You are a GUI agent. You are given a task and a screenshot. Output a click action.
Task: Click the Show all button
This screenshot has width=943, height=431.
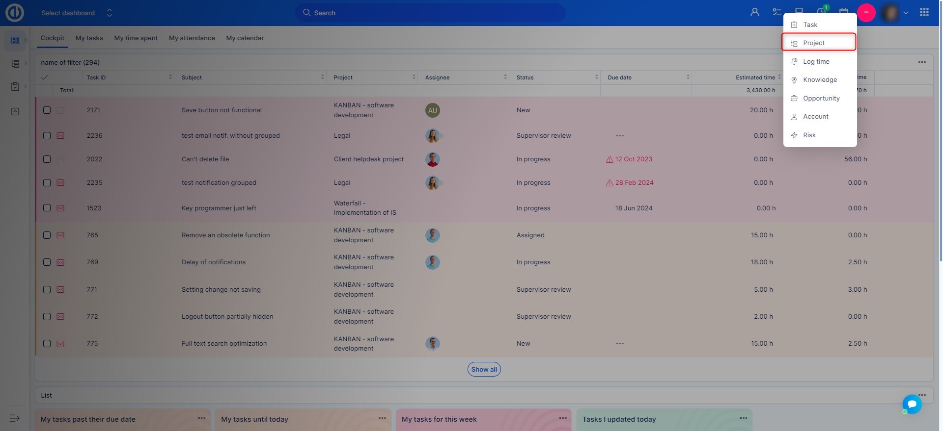coord(484,370)
